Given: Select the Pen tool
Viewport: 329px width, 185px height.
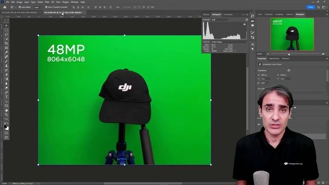Looking at the screenshot, I should point(6,92).
